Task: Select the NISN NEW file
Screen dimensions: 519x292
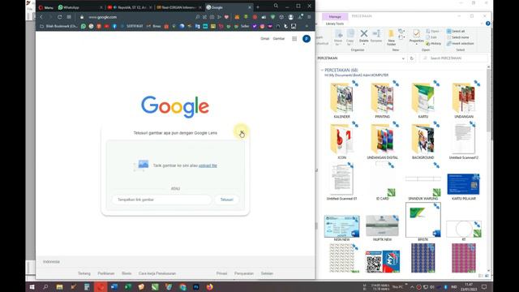Action: pos(341,228)
